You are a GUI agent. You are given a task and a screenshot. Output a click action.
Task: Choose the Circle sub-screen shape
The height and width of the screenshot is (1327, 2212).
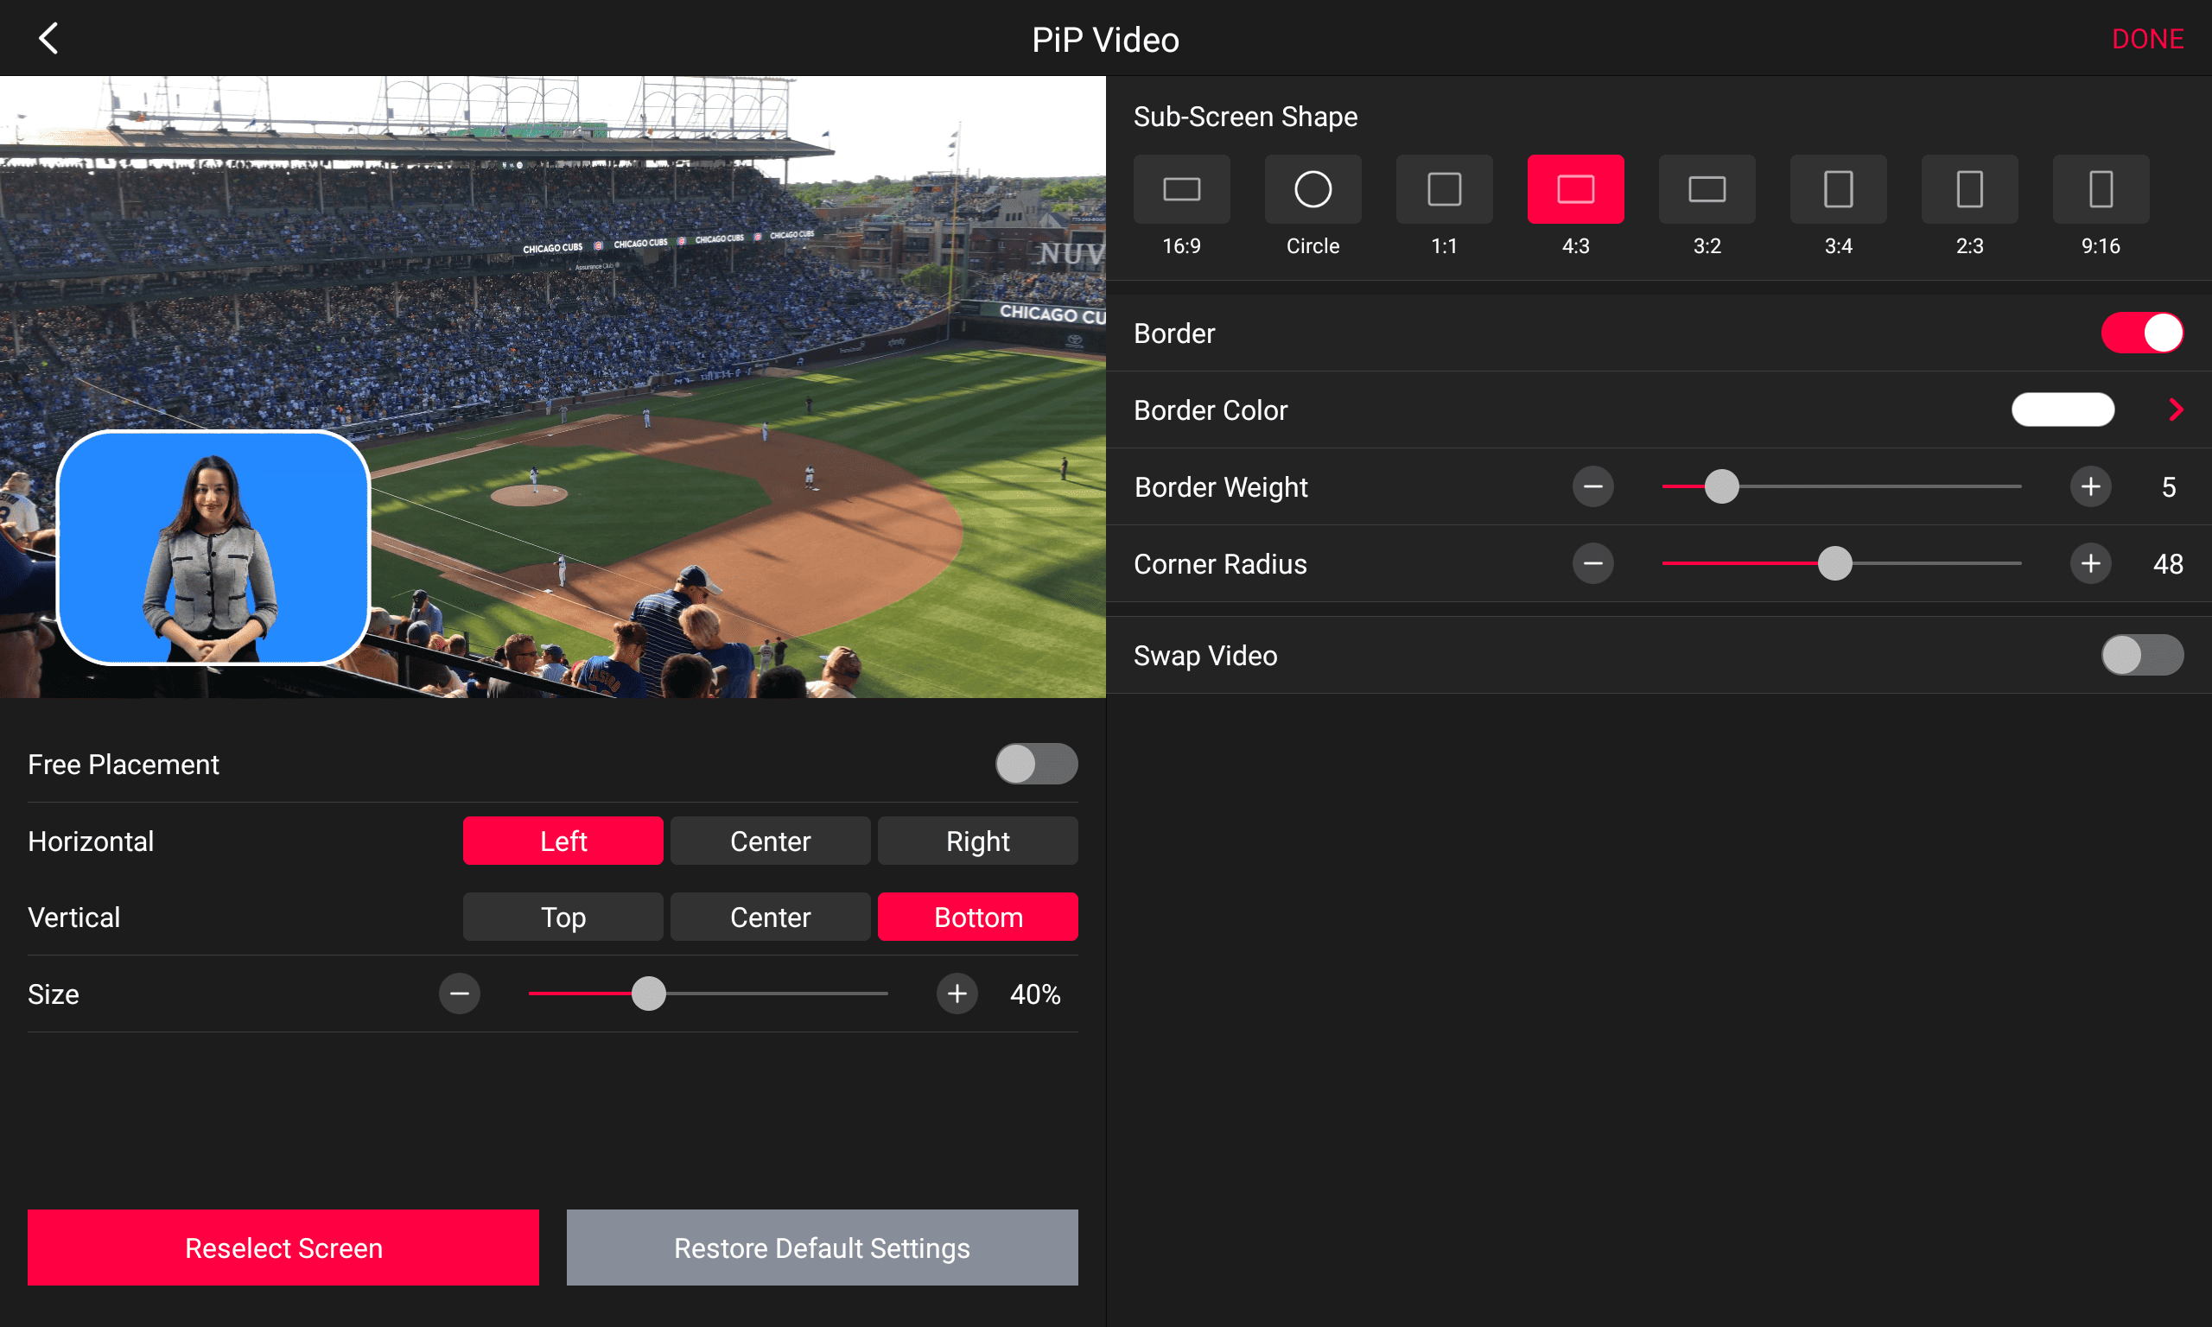[x=1312, y=189]
